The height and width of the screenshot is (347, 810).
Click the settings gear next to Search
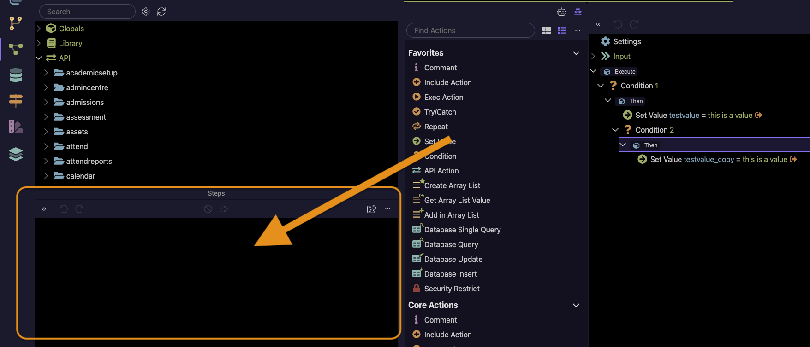pyautogui.click(x=146, y=12)
